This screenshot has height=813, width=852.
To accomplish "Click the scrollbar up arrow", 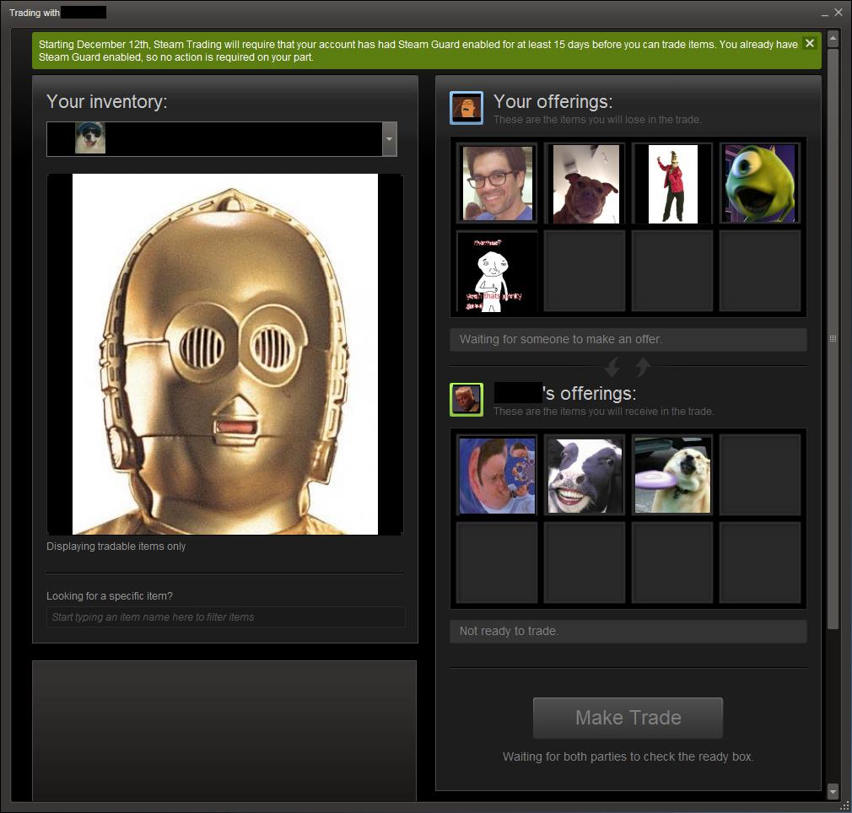I will 833,39.
